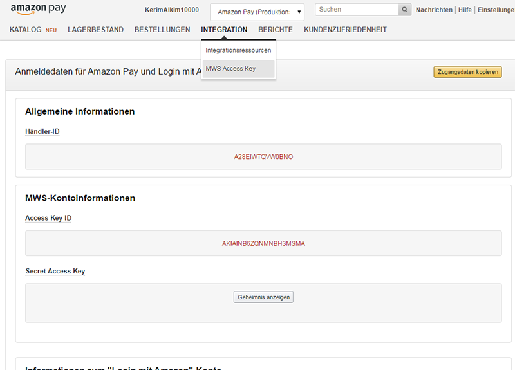Click the Access Key ID label
The height and width of the screenshot is (370, 515).
[x=48, y=218]
